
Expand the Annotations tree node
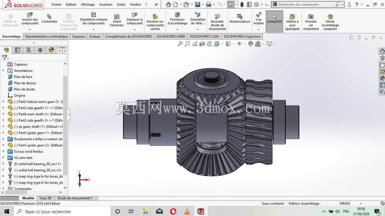click(3, 71)
